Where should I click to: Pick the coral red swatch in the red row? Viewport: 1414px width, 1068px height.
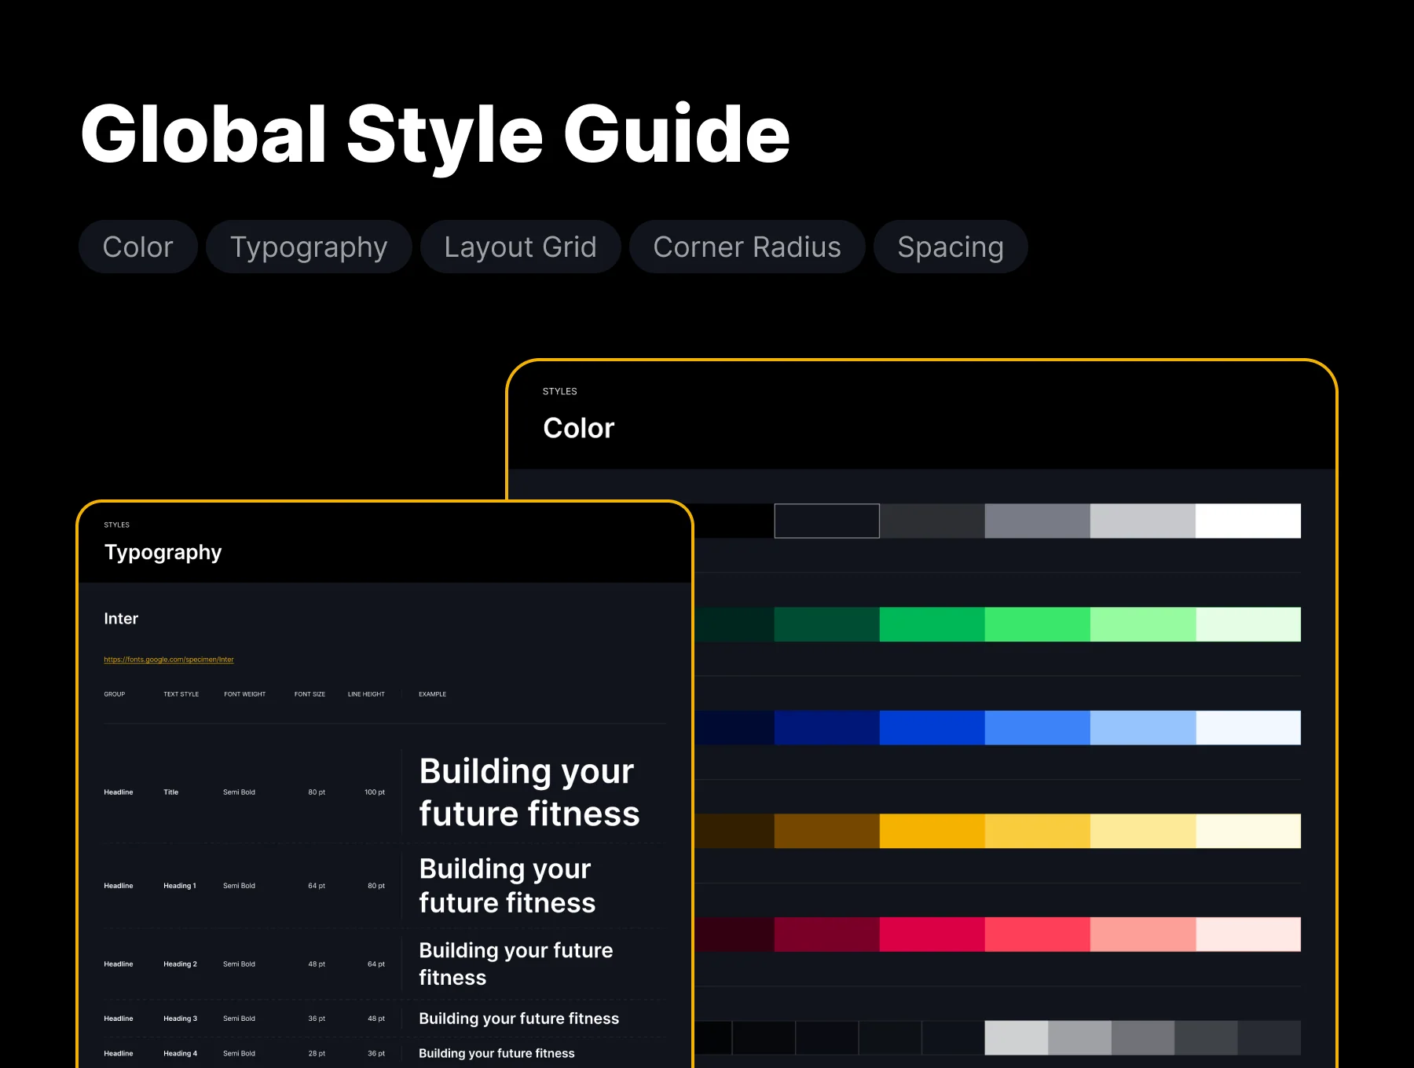click(x=1038, y=934)
